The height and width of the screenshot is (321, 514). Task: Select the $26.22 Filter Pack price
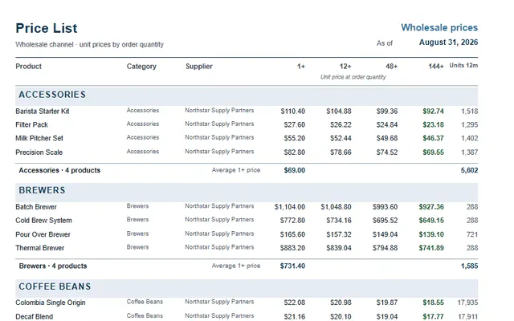click(341, 125)
